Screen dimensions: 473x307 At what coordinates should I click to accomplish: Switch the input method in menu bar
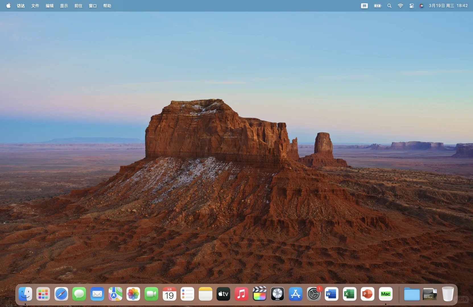pyautogui.click(x=364, y=6)
